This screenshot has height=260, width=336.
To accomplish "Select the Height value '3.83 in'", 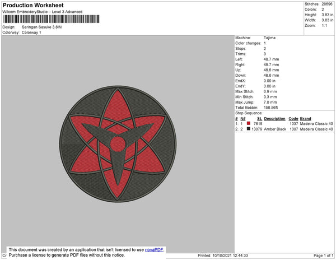I will click(328, 15).
